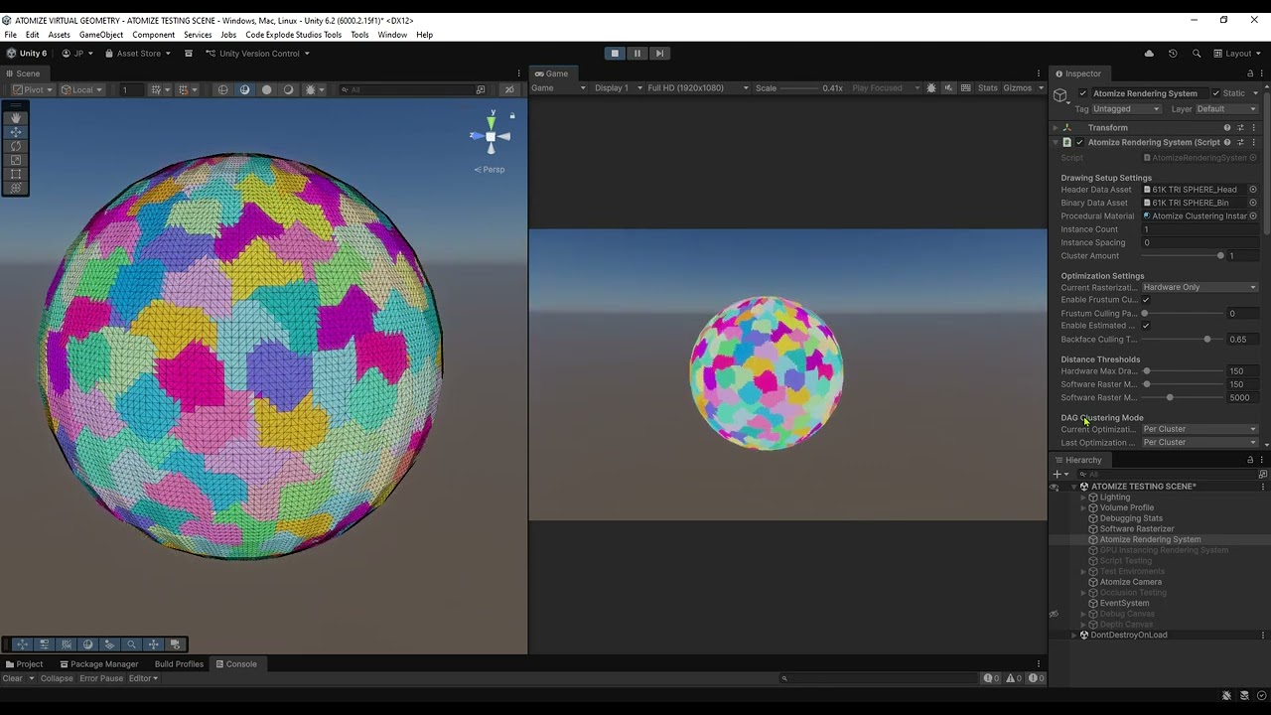Open the global search magnifier

click(1197, 54)
